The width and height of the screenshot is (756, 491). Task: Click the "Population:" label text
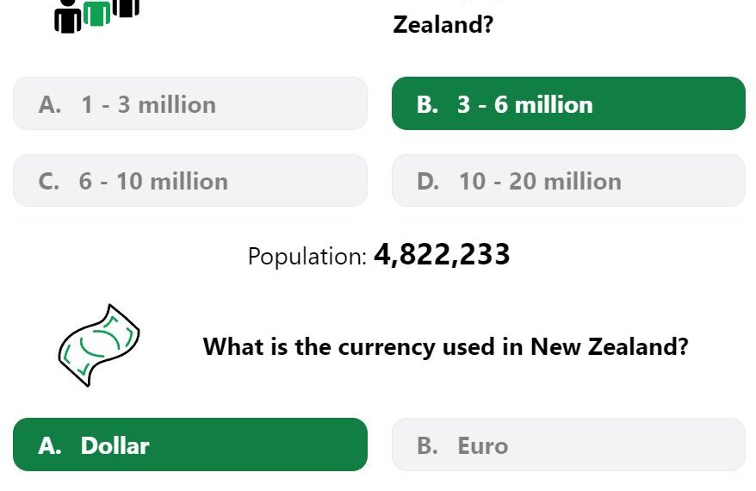tap(307, 256)
